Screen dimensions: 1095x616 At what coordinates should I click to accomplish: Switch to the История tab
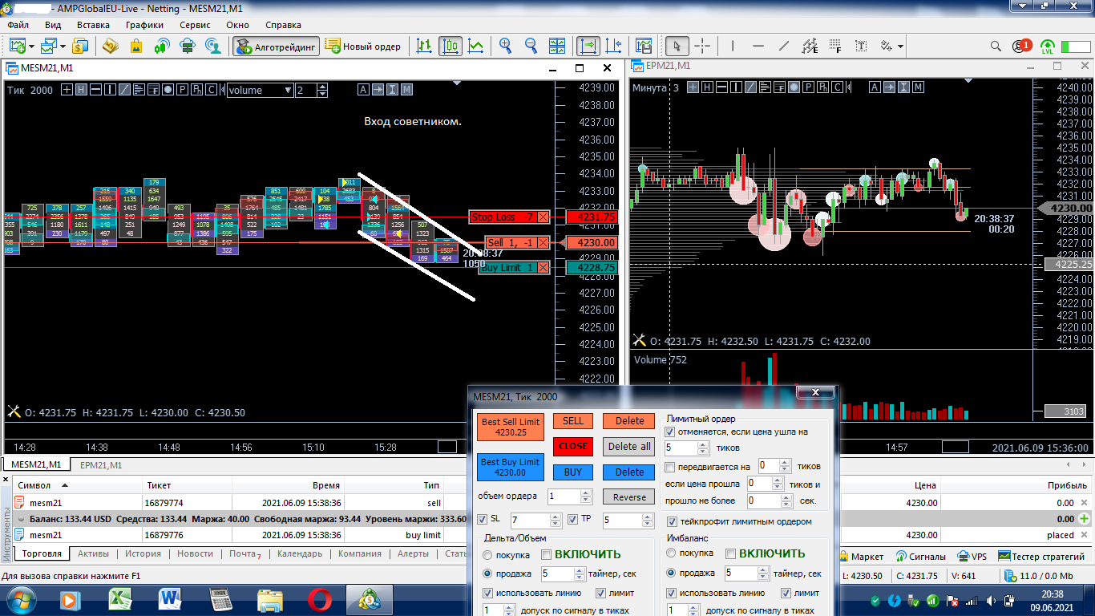click(x=143, y=553)
